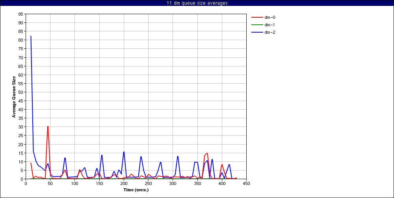Click the chart title '11 dm queue size averages'
This screenshot has height=198, width=394.
197,3
